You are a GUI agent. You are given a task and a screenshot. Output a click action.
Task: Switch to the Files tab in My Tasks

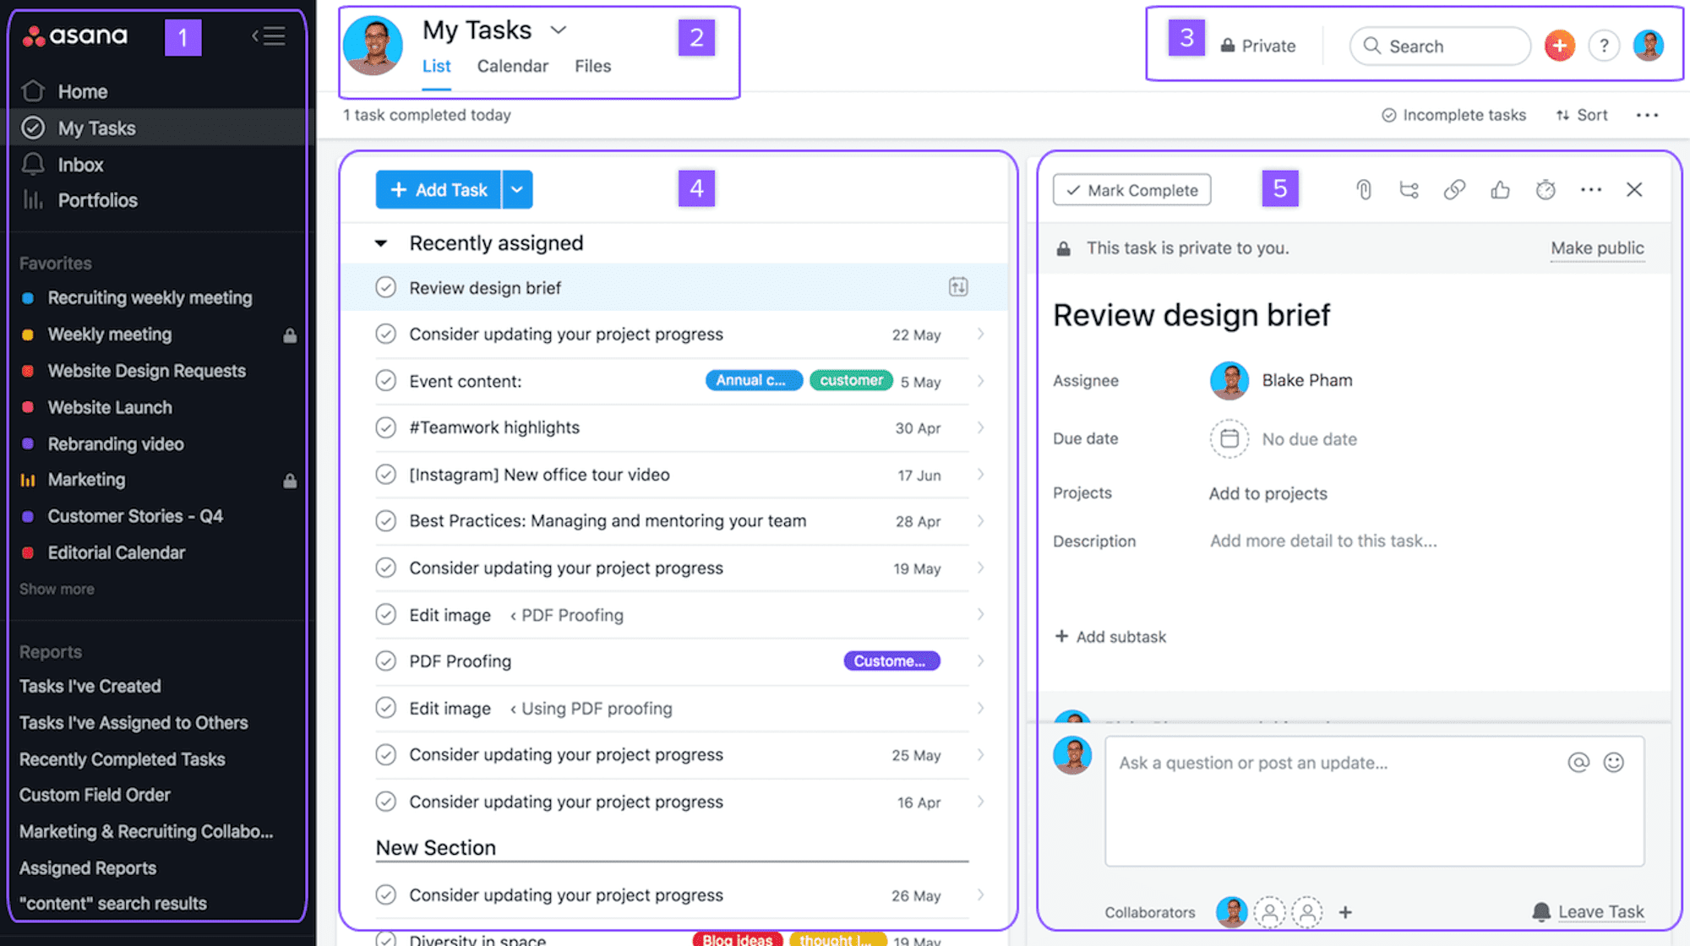pos(592,65)
